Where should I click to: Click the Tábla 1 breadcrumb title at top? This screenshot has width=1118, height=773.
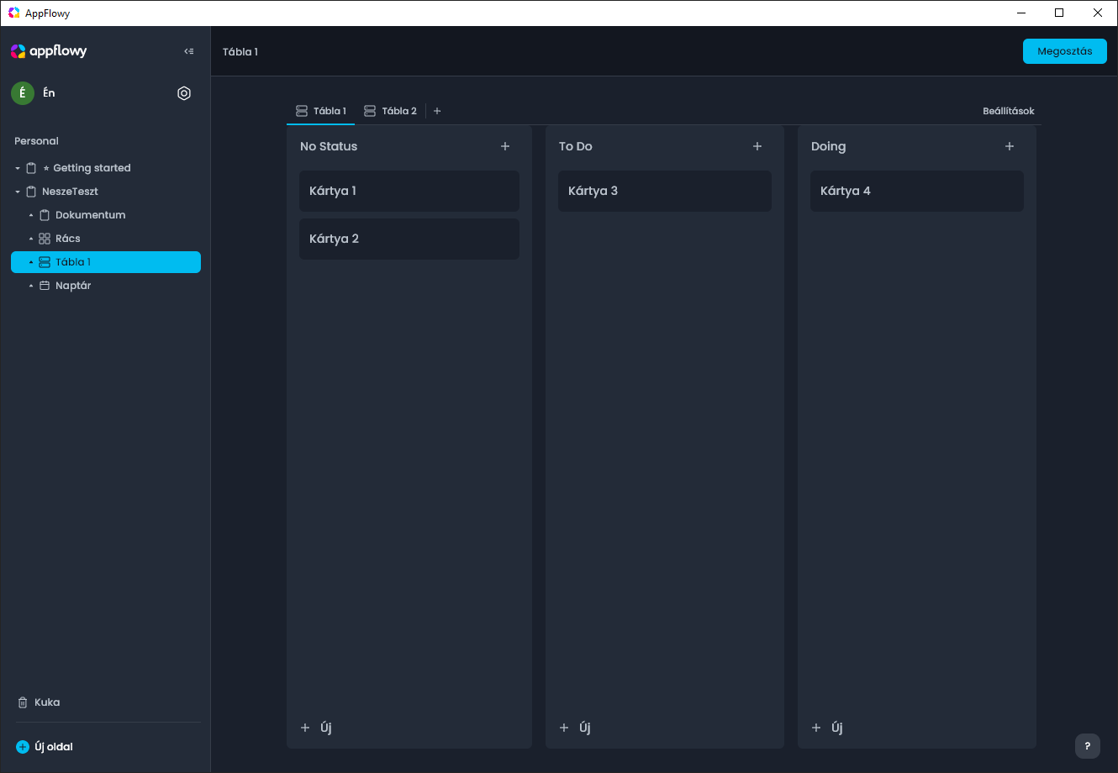click(x=240, y=51)
